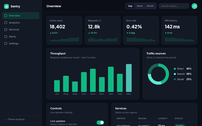Open the Analytics sidebar icon
Image resolution: width=202 pixels, height=126 pixels.
pos(6,23)
